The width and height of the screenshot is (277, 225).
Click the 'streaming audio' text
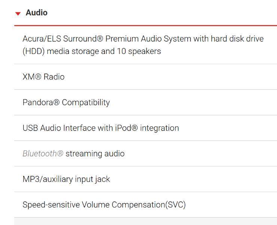tap(95, 153)
